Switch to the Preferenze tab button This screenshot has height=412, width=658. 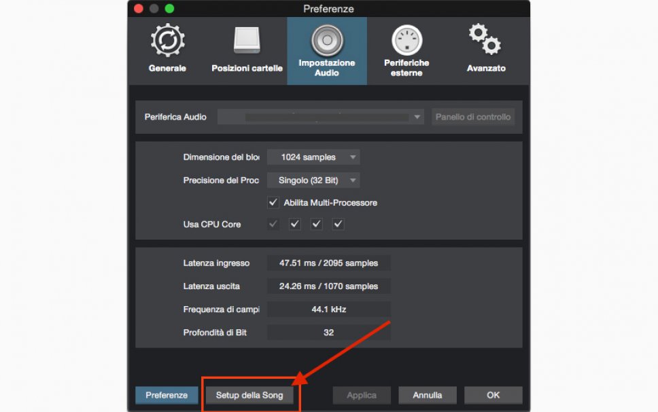coord(167,395)
